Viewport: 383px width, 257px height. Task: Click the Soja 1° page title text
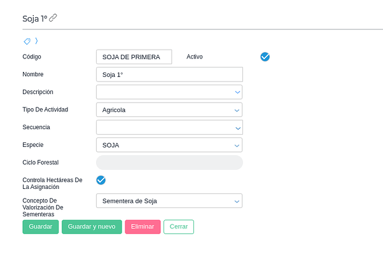pos(34,18)
